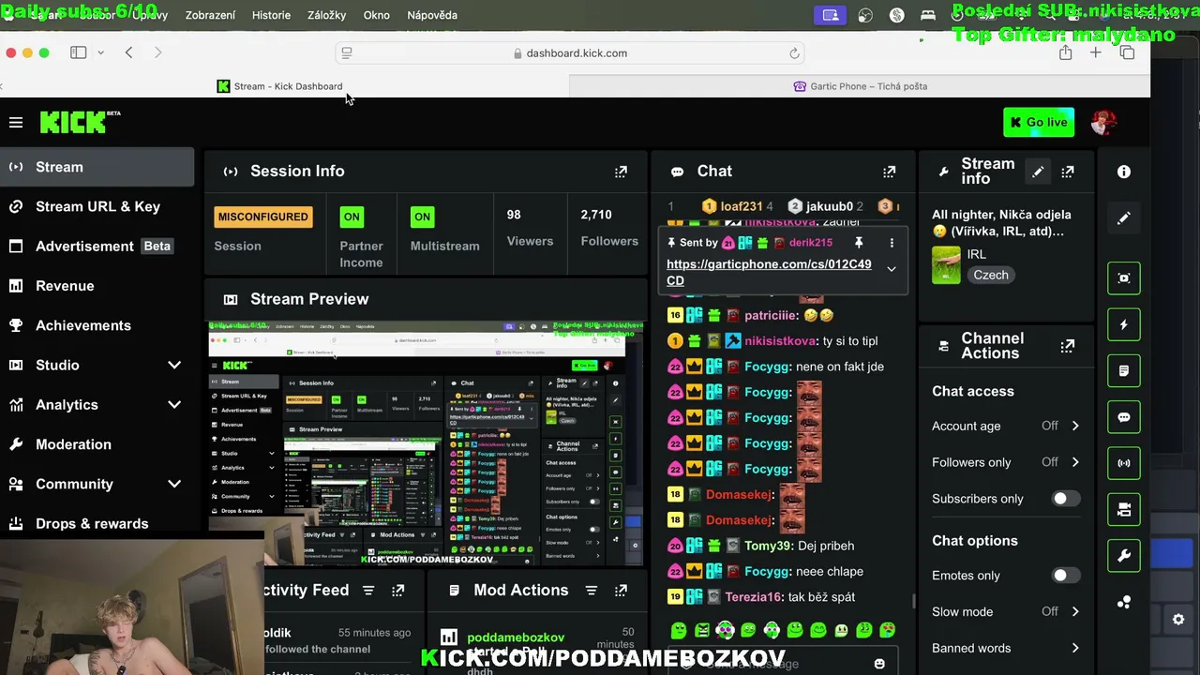Open Drops & rewards page
The width and height of the screenshot is (1200, 675).
click(97, 523)
